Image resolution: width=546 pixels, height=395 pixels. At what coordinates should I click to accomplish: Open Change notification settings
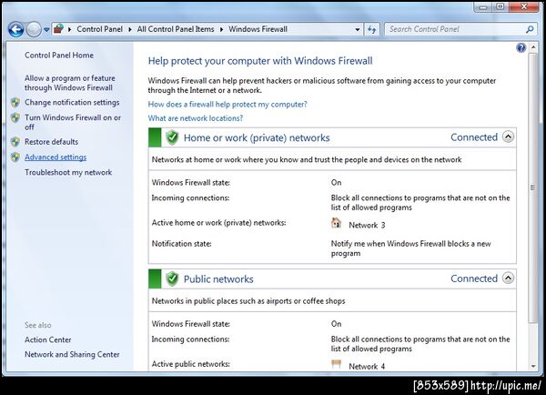(72, 103)
